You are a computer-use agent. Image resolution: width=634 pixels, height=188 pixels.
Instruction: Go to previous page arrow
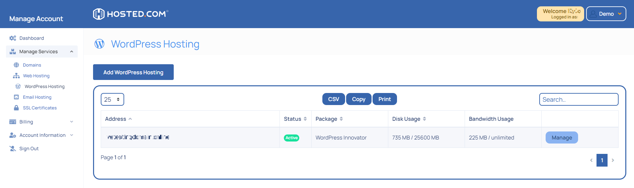click(x=591, y=160)
